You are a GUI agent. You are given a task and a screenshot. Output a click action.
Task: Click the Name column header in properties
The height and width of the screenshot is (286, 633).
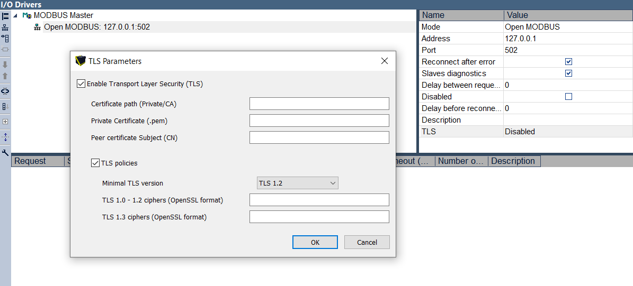coord(461,15)
